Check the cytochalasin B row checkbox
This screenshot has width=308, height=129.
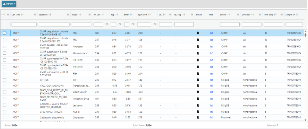click(x=4, y=53)
